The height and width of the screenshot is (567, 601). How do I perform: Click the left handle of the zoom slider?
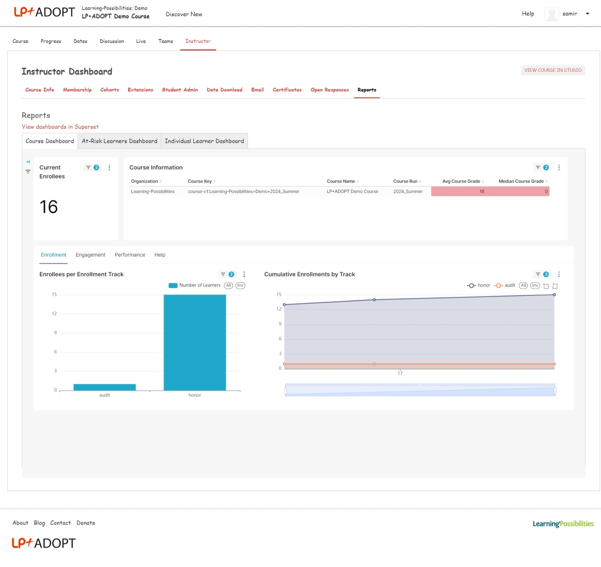(286, 391)
